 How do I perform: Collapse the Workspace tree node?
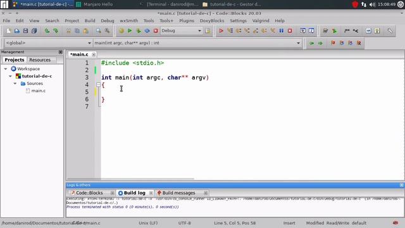click(x=6, y=69)
